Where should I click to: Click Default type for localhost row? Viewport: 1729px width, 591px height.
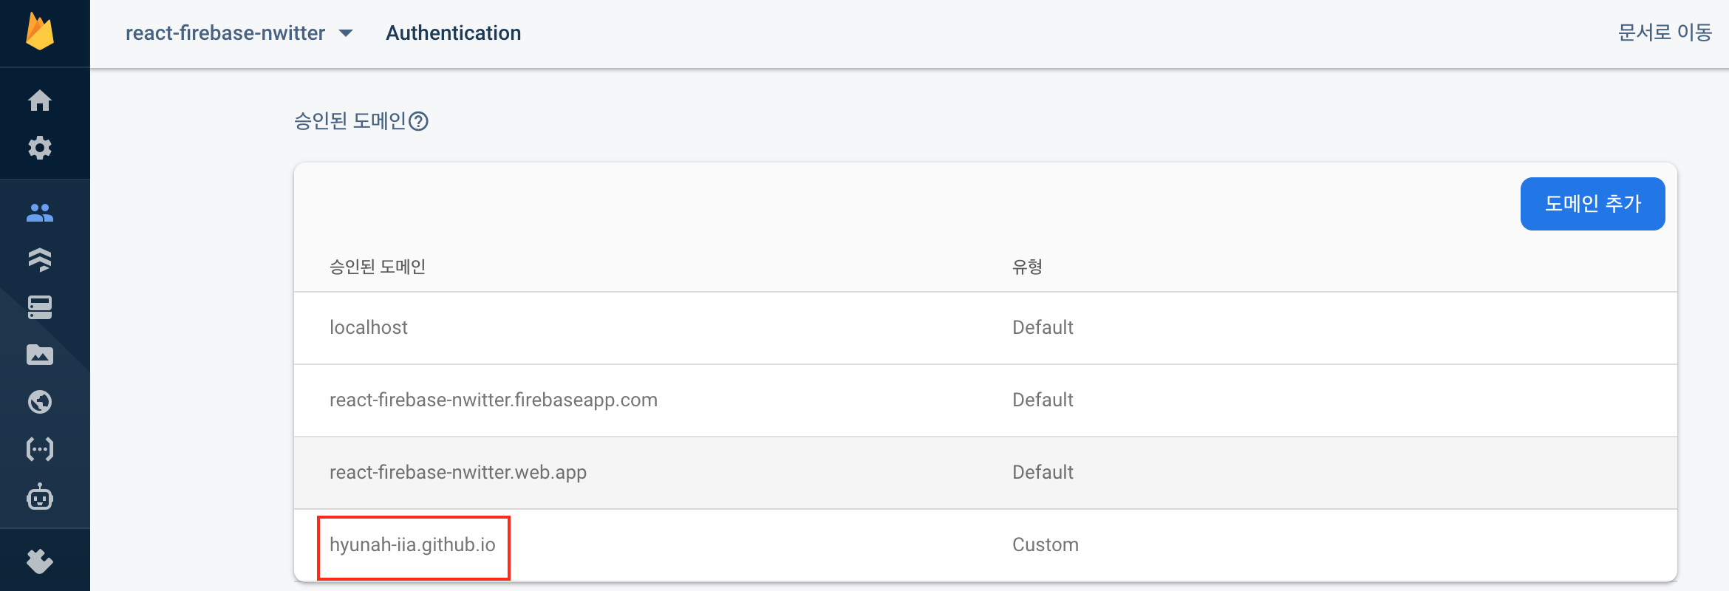(1043, 327)
